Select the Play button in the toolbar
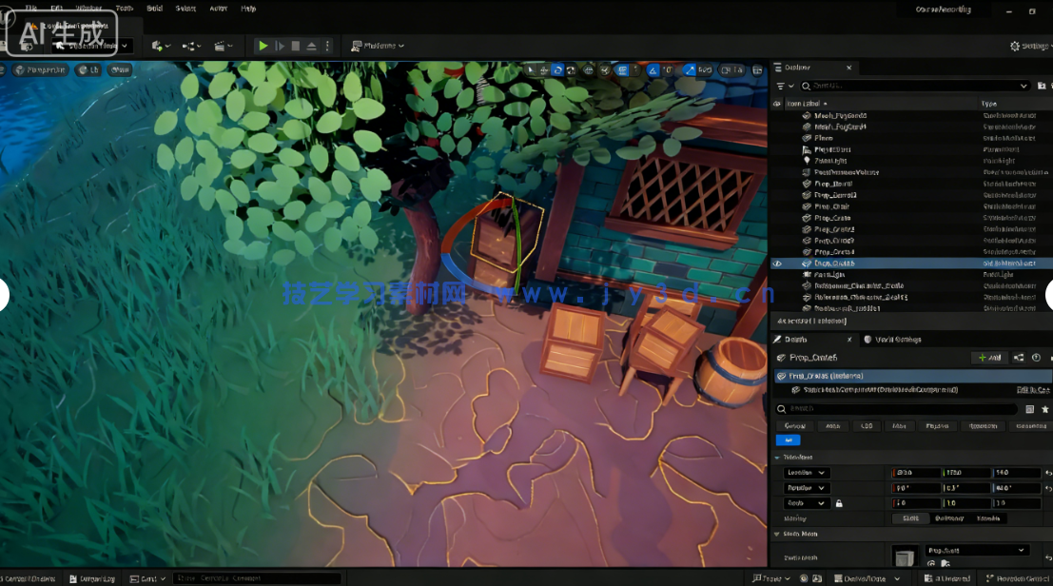1053x586 pixels. (x=263, y=46)
